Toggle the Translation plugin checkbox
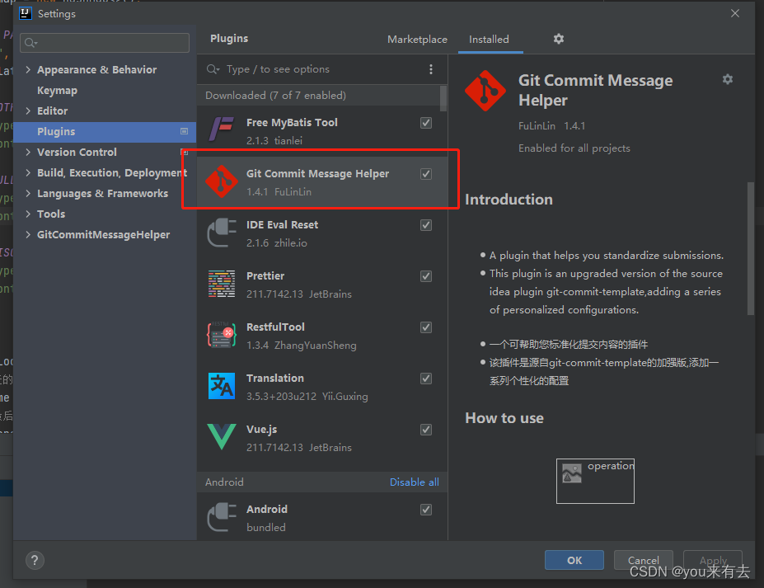This screenshot has height=588, width=764. point(426,379)
